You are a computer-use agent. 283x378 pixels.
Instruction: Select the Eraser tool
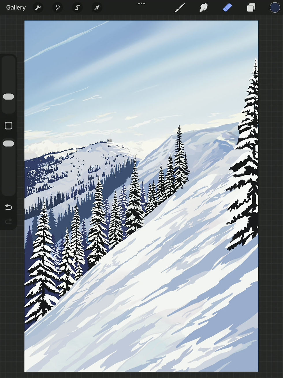[x=228, y=8]
